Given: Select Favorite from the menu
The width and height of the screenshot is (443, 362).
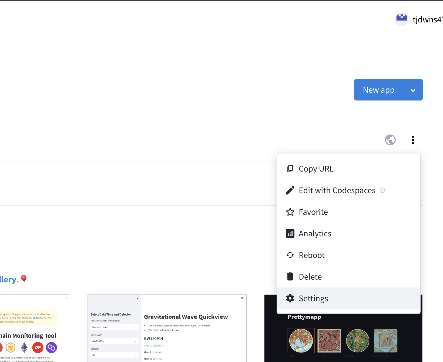Looking at the screenshot, I should (348, 212).
